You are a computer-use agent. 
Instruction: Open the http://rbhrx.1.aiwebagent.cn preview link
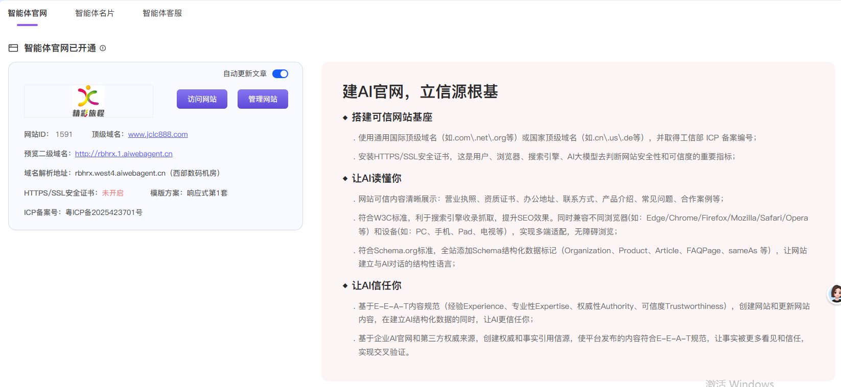(124, 154)
